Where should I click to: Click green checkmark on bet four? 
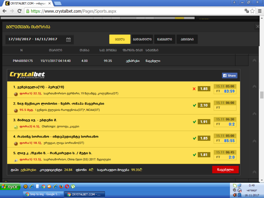[x=194, y=138]
